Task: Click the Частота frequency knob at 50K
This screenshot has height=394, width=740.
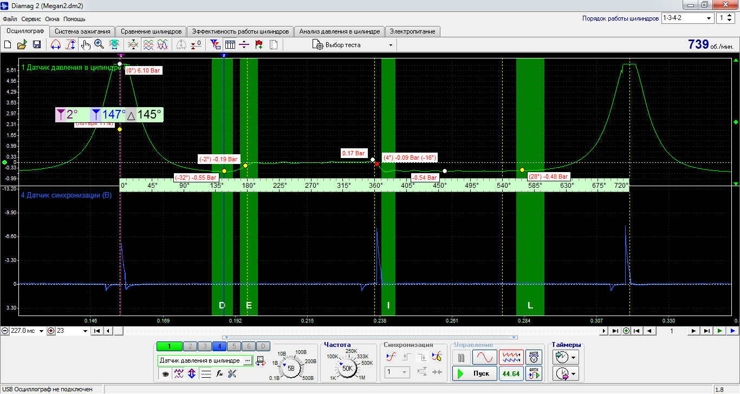Action: tap(347, 368)
